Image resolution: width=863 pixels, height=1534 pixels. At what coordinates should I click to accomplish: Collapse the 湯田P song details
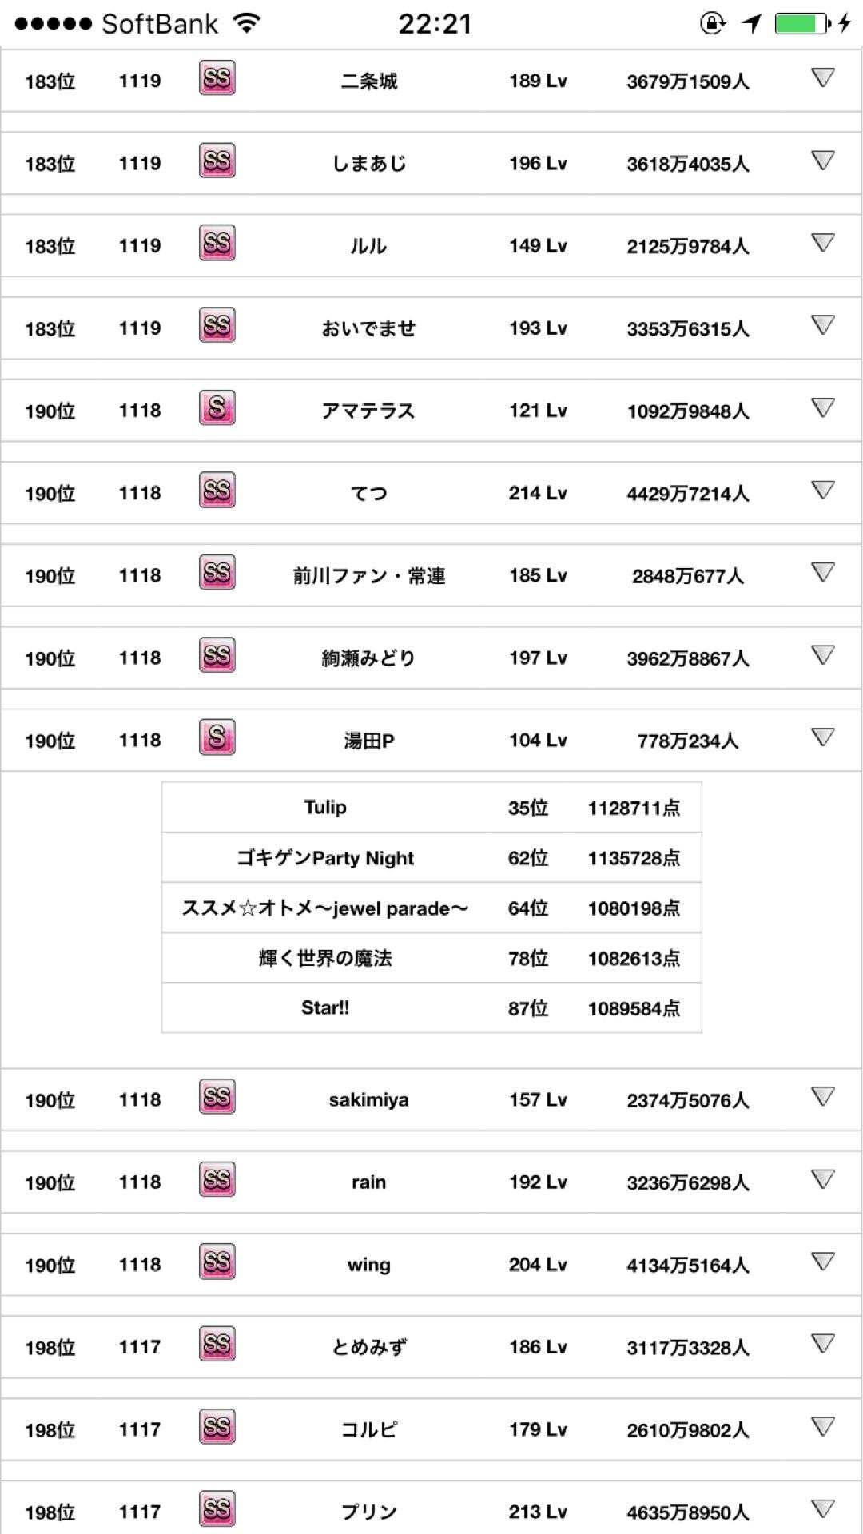click(822, 737)
